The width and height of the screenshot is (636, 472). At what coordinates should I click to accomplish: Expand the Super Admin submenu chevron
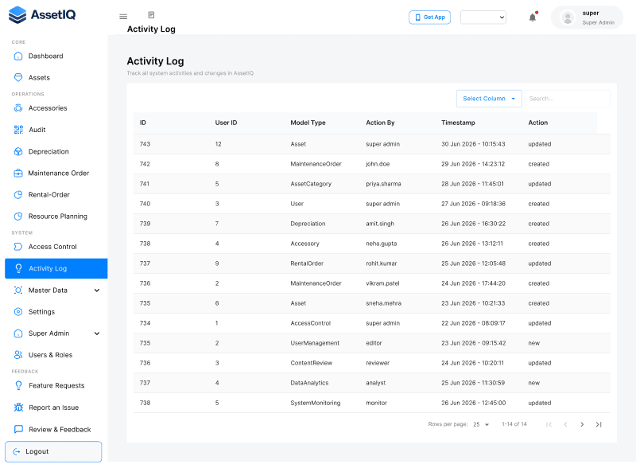(97, 334)
